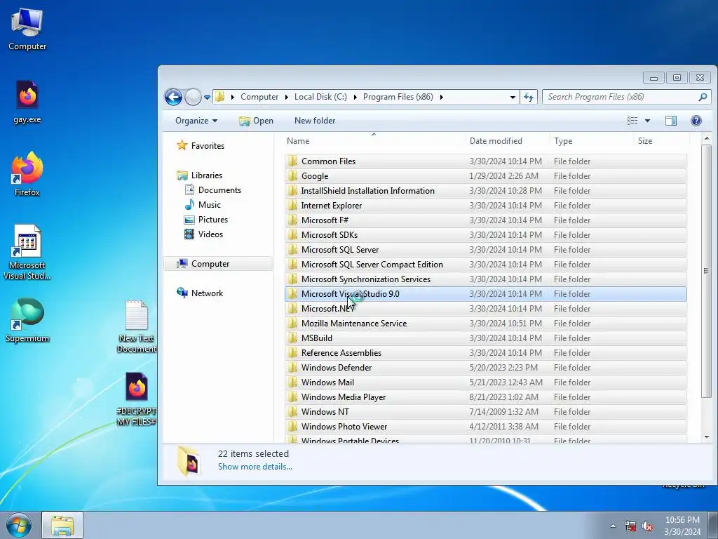Click the Refresh button beside address bar
The height and width of the screenshot is (539, 718).
(529, 97)
